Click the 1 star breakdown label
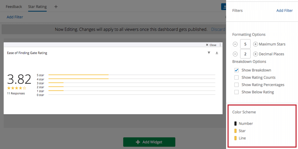Image resolution: width=298 pixels, height=149 pixels. tap(40, 91)
